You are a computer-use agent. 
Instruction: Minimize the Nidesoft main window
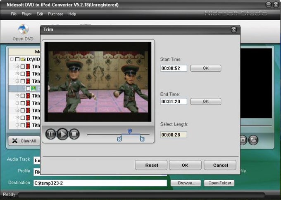pyautogui.click(x=269, y=5)
